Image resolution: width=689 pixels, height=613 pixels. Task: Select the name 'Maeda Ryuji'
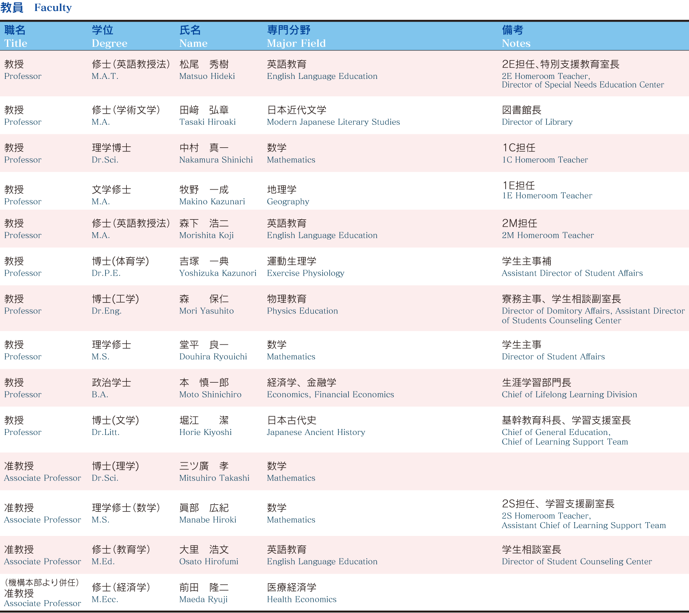click(203, 599)
